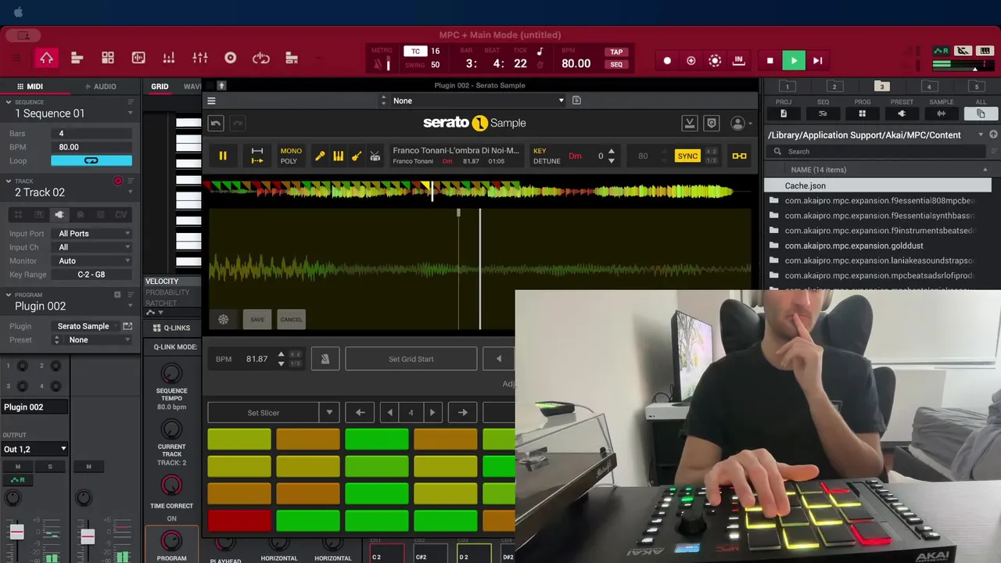Open the Serato hamburger menu

tap(211, 101)
